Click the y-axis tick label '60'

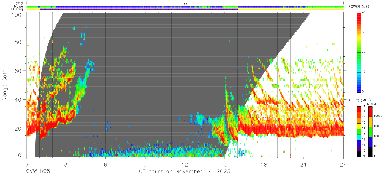(19, 71)
